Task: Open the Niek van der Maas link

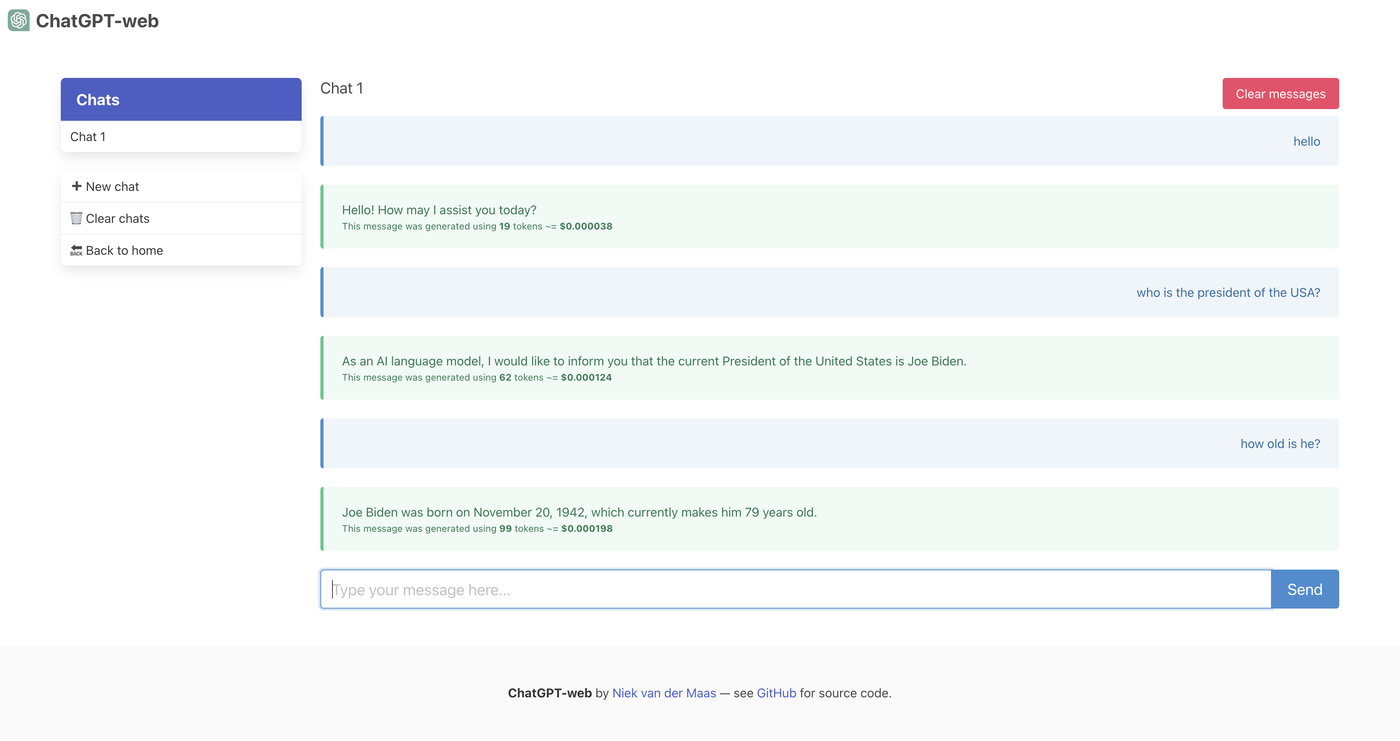Action: click(664, 693)
